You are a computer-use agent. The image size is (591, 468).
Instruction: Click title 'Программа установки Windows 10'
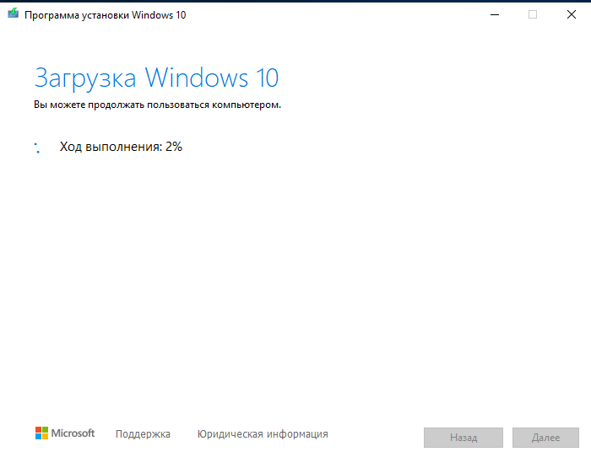[106, 15]
